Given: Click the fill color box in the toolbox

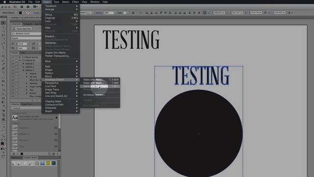Looking at the screenshot, I should click(x=2, y=144).
